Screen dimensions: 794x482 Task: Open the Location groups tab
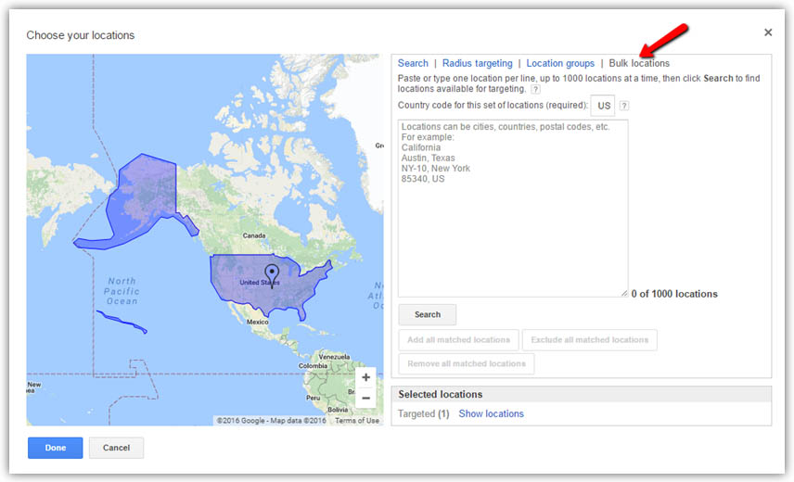[x=560, y=63]
